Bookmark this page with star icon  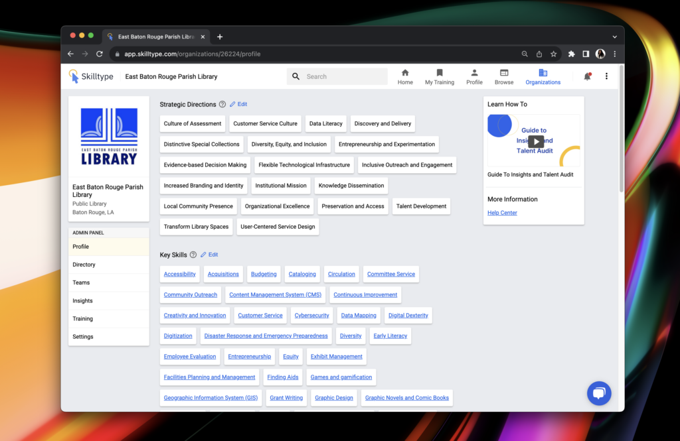point(553,54)
